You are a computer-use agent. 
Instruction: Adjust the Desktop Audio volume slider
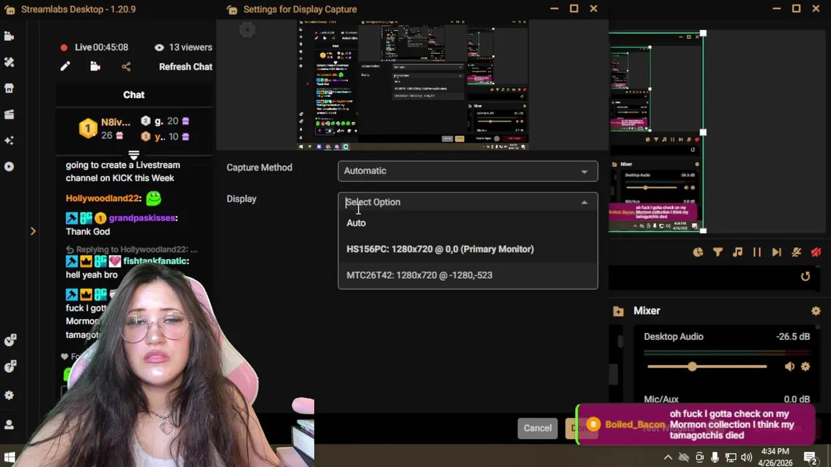[706, 367]
